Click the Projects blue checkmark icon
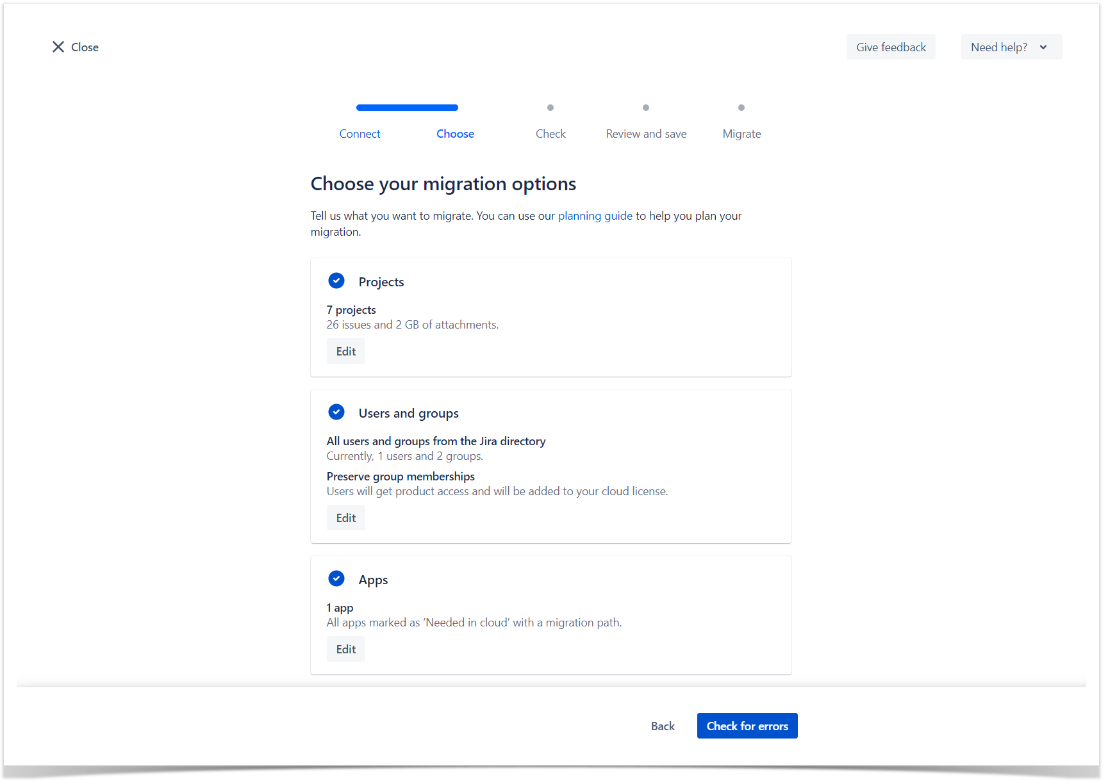Viewport: 1108px width, 784px height. pyautogui.click(x=336, y=281)
